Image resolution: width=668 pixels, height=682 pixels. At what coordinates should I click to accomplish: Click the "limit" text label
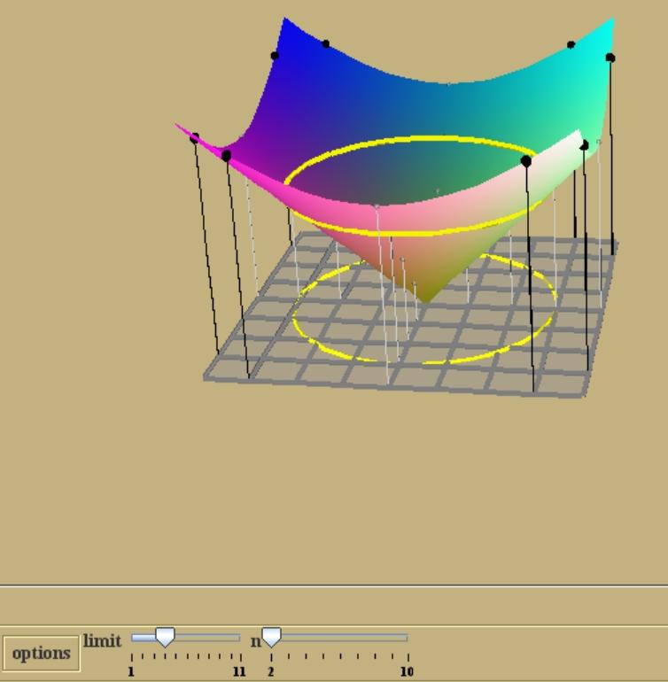click(102, 640)
